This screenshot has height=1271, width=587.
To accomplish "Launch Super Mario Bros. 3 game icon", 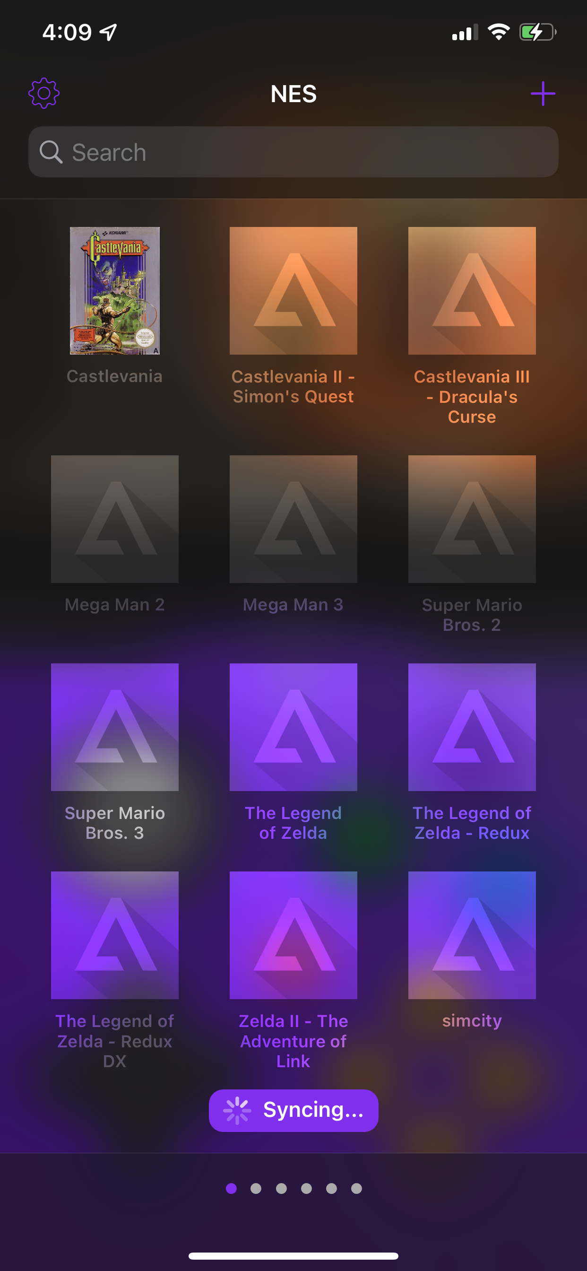I will [x=114, y=727].
